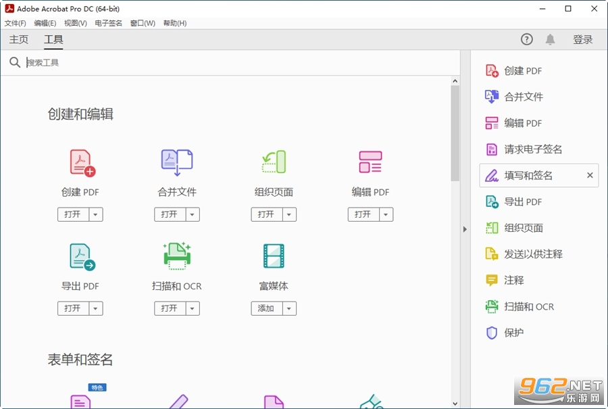Open the 窗口(W) menu

click(143, 23)
